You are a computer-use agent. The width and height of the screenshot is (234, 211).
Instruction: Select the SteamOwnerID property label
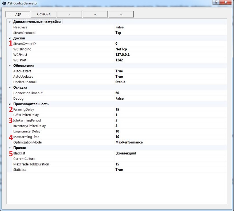click(x=25, y=44)
